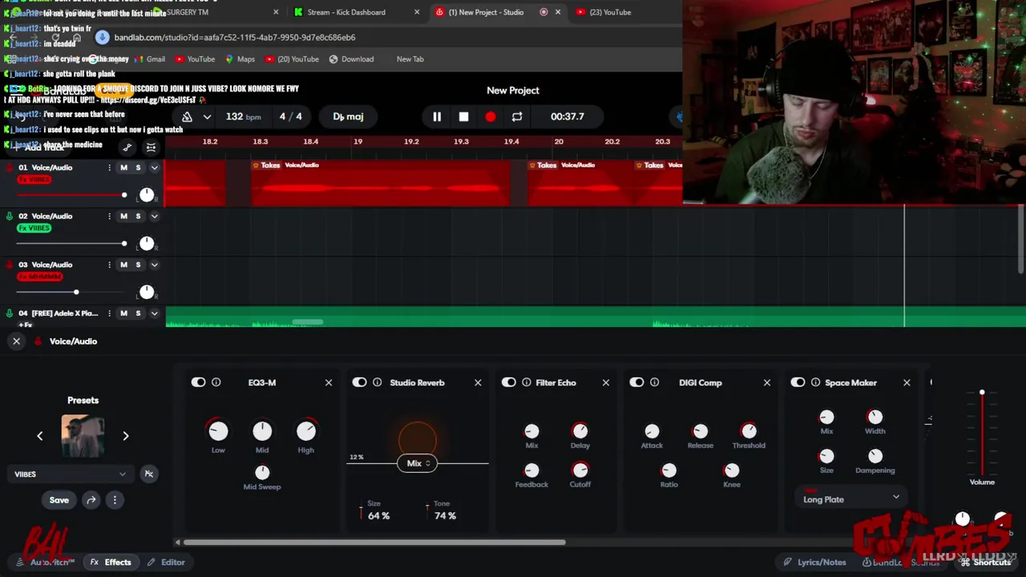Expand track 01 options chevron
The height and width of the screenshot is (577, 1026).
coord(154,167)
